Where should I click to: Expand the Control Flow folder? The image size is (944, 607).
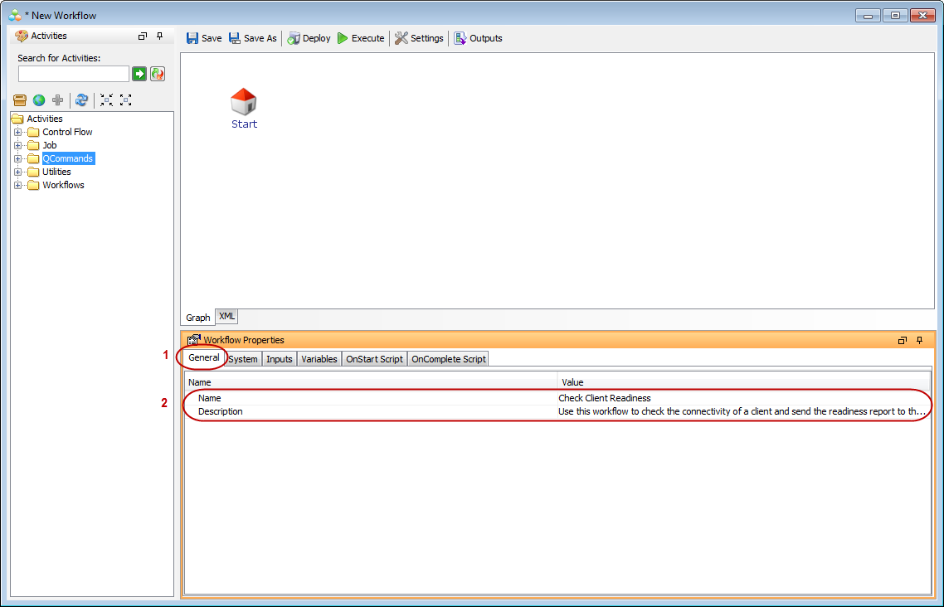pyautogui.click(x=17, y=132)
